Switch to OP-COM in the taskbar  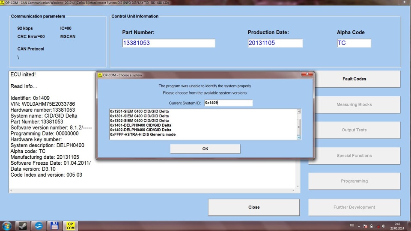pos(70,226)
